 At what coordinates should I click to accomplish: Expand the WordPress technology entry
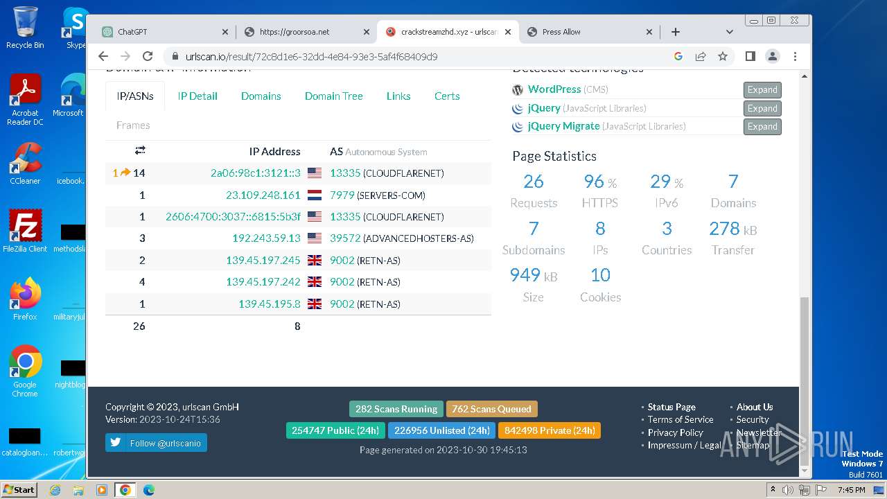(762, 89)
